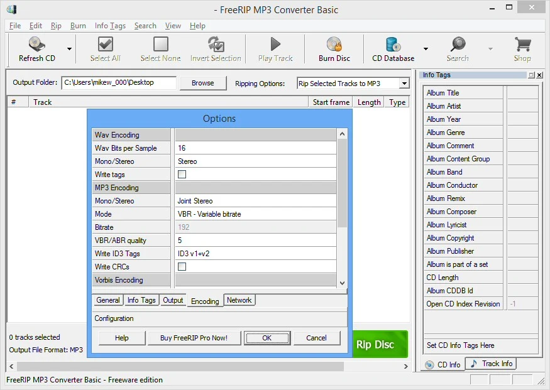Change the VBR - Variable bitrate mode
This screenshot has height=390, width=550.
[x=256, y=214]
